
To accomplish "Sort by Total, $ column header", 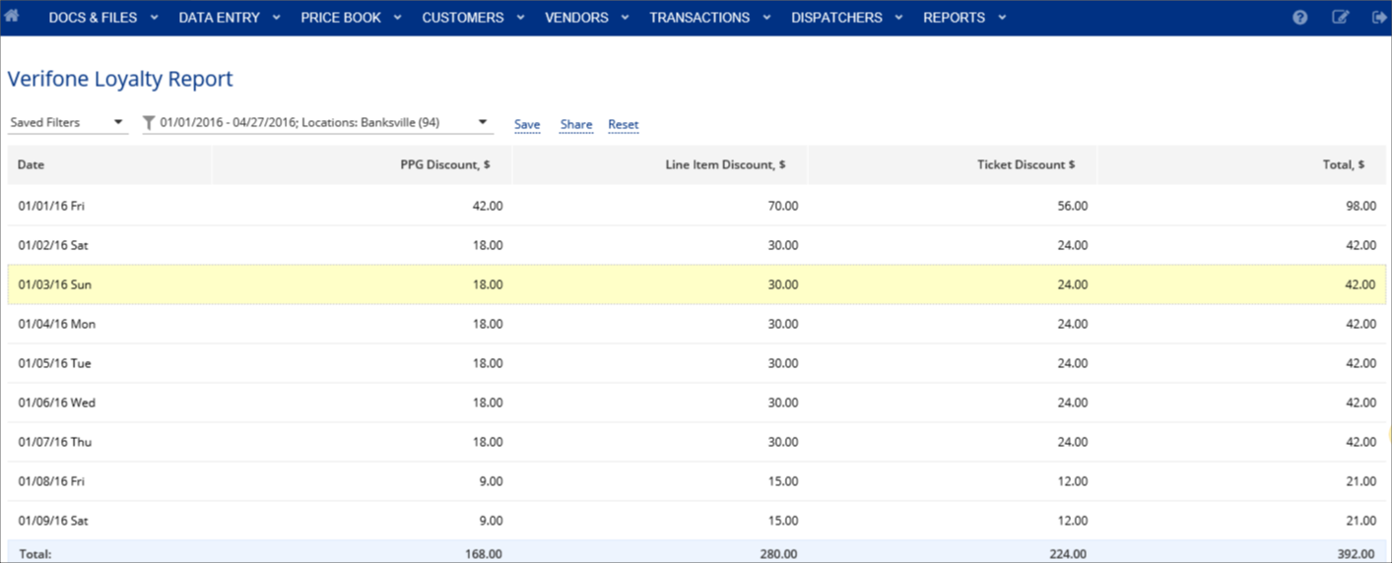I will point(1241,164).
